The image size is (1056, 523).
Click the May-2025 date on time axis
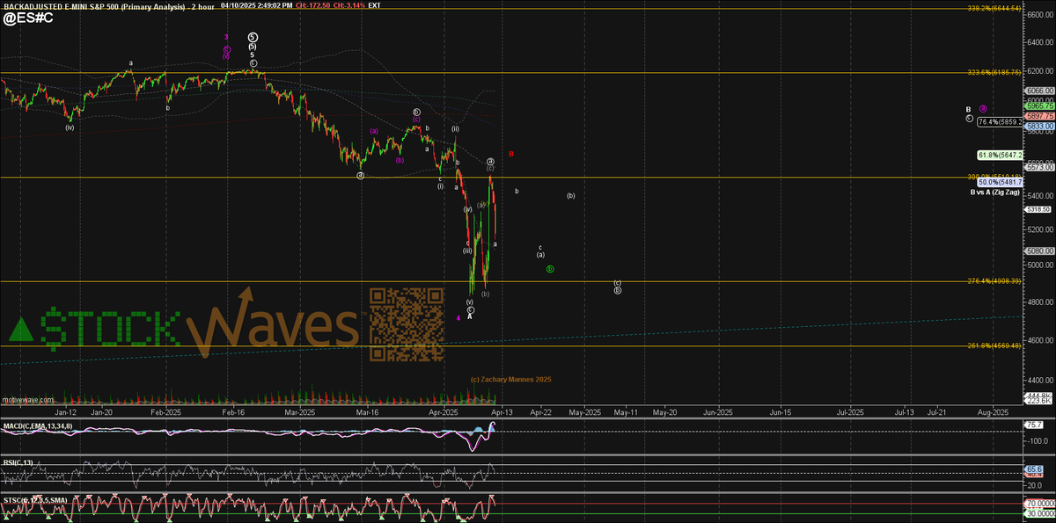[x=585, y=410]
